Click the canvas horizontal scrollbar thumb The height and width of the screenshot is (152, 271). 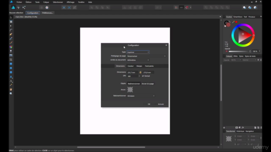pyautogui.click(x=111, y=147)
